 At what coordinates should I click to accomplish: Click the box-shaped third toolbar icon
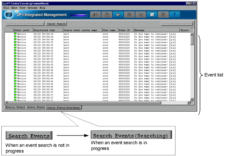point(118,15)
